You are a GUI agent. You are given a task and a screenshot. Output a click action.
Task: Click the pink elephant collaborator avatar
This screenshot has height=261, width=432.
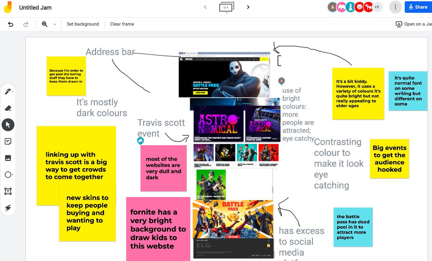(341, 7)
